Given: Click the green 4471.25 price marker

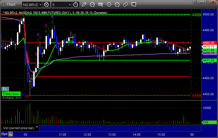Looking at the screenshot, I should [209, 61].
